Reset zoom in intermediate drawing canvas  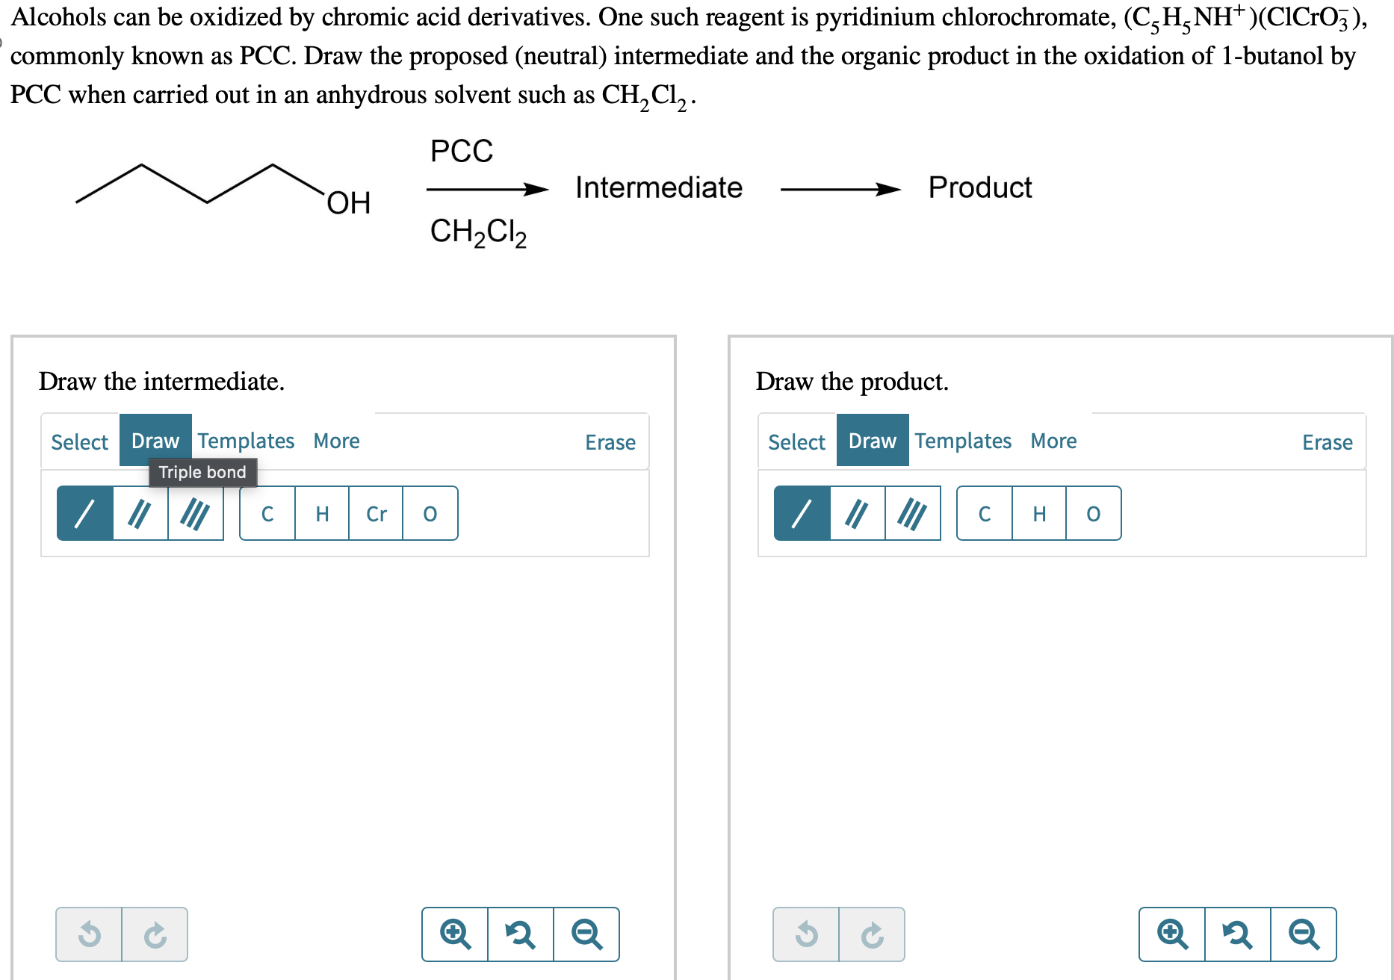click(x=521, y=934)
